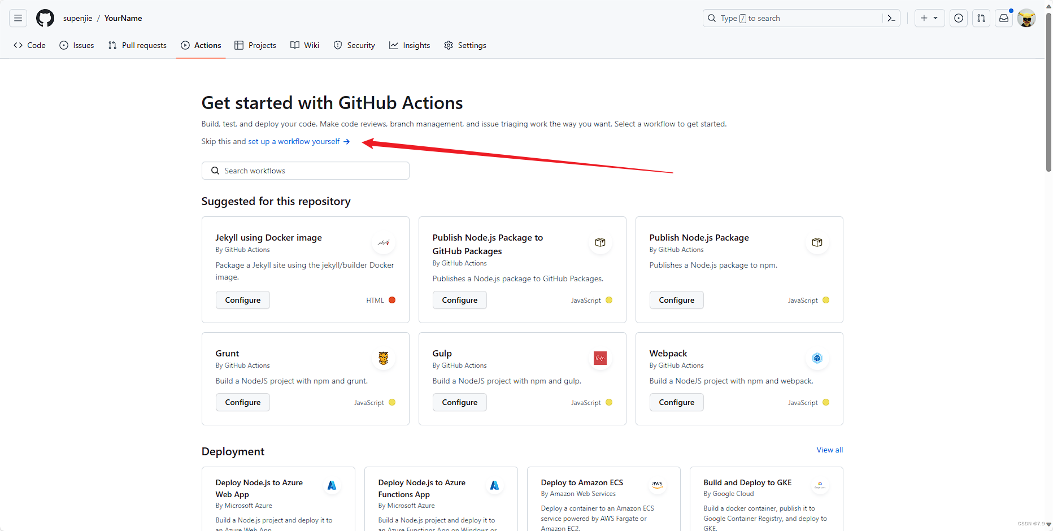Open the pull requests icon in header
The height and width of the screenshot is (531, 1053).
pyautogui.click(x=981, y=18)
